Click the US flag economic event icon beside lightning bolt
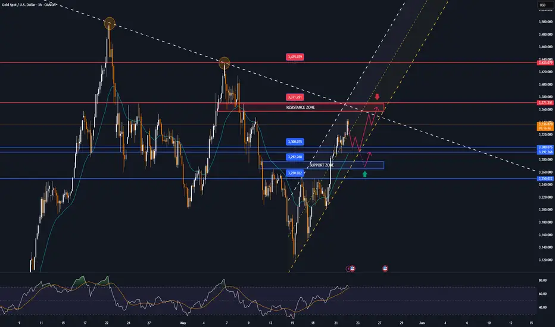 coord(353,269)
